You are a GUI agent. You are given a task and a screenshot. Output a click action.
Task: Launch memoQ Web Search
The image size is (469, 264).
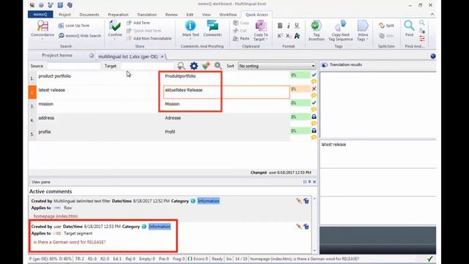(x=80, y=36)
